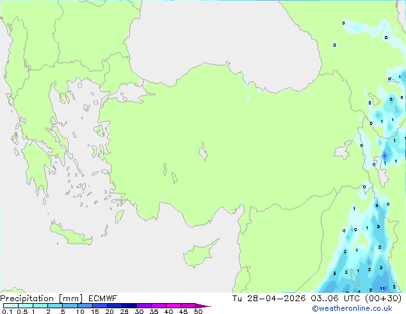Click the (00+30) forecast offset text
Viewport: 406px width, 314px height.
(x=383, y=299)
